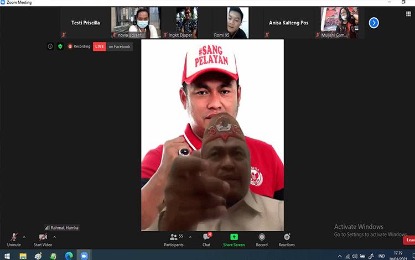The height and width of the screenshot is (260, 415).
Task: Open the Windows Start menu
Action: [7, 256]
